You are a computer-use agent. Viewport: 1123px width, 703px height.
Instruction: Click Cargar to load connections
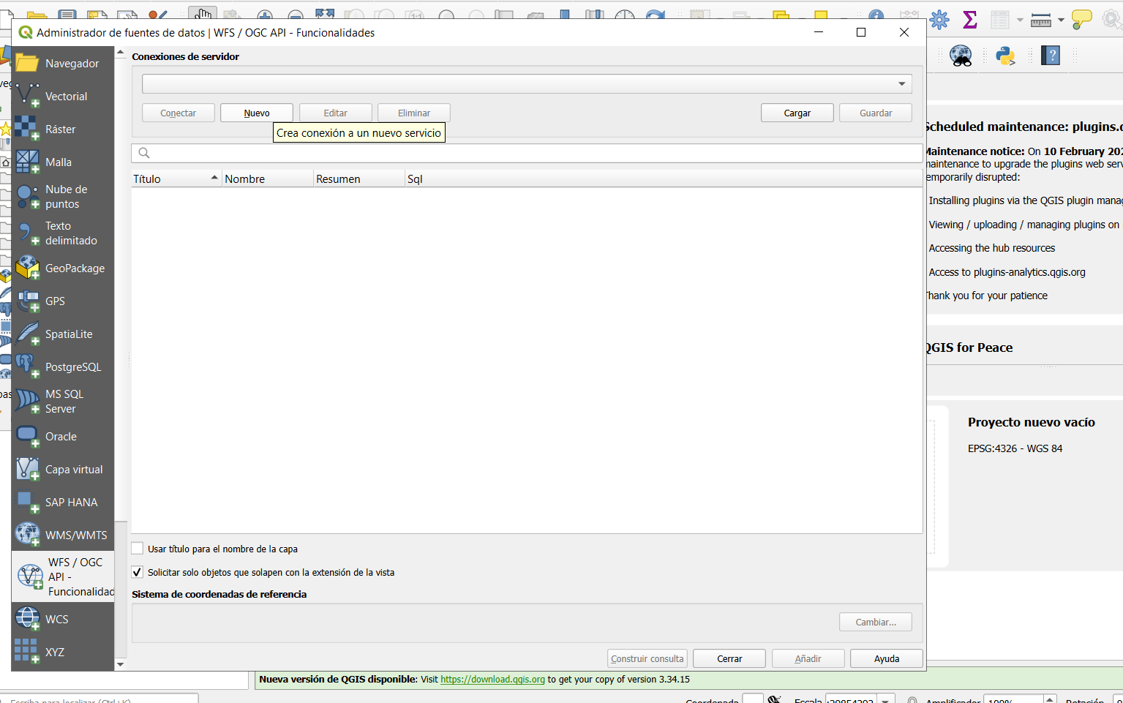[x=797, y=113]
